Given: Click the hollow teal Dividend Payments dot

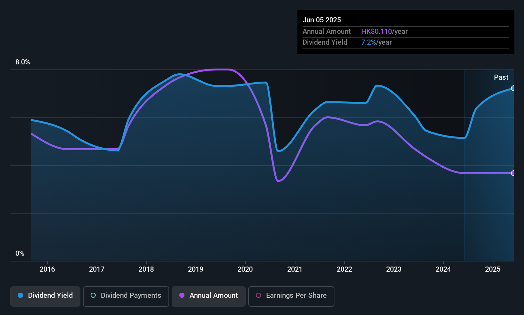Looking at the screenshot, I should pyautogui.click(x=93, y=295).
